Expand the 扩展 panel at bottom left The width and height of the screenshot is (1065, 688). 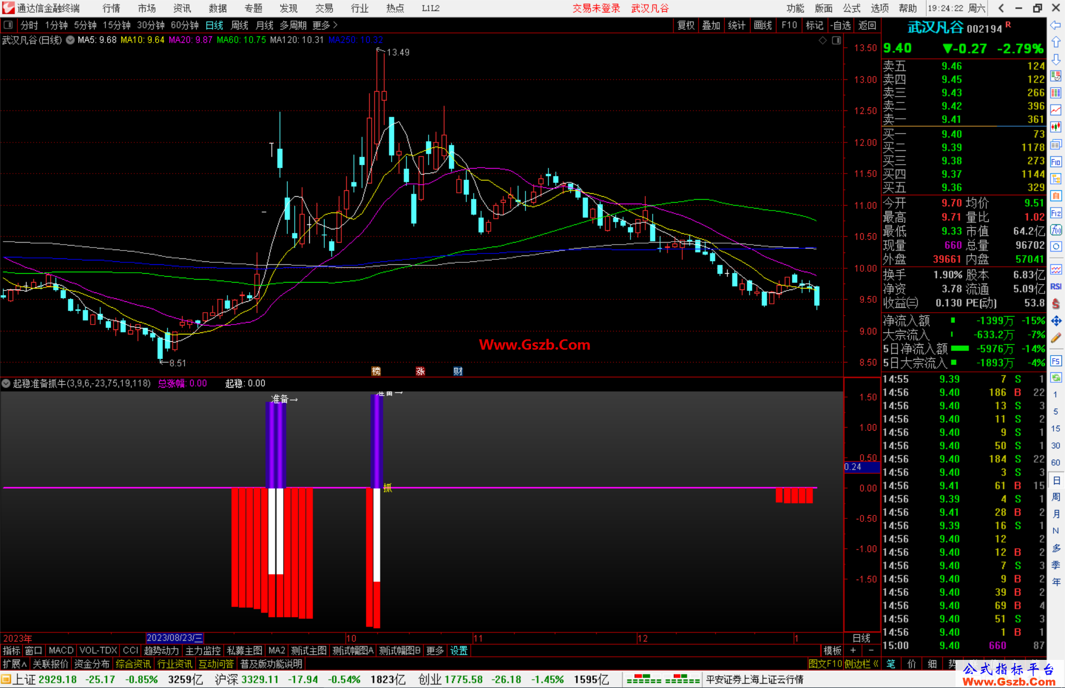point(14,664)
